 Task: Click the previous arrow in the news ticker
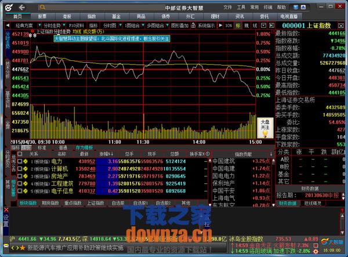pyautogui.click(x=13, y=248)
